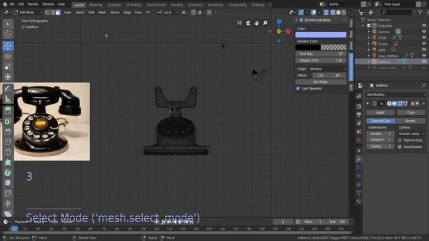Expand the base_telefono outliner item
The image size is (429, 241).
point(369,56)
